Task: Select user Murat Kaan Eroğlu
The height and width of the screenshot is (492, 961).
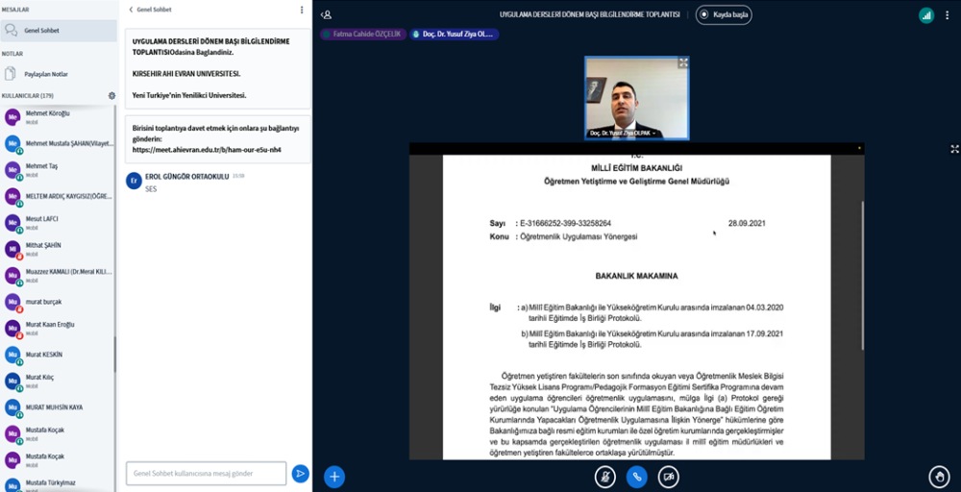Action: [59, 329]
